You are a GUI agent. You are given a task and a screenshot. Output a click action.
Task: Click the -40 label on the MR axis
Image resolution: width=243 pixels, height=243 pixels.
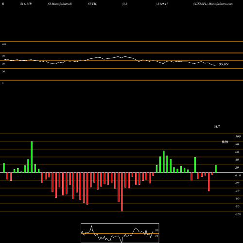pyautogui.click(x=237, y=191)
